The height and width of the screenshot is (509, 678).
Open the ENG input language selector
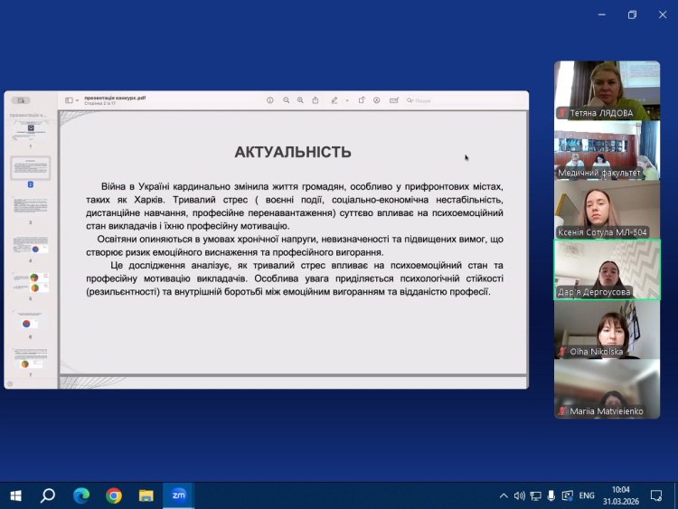(x=587, y=495)
